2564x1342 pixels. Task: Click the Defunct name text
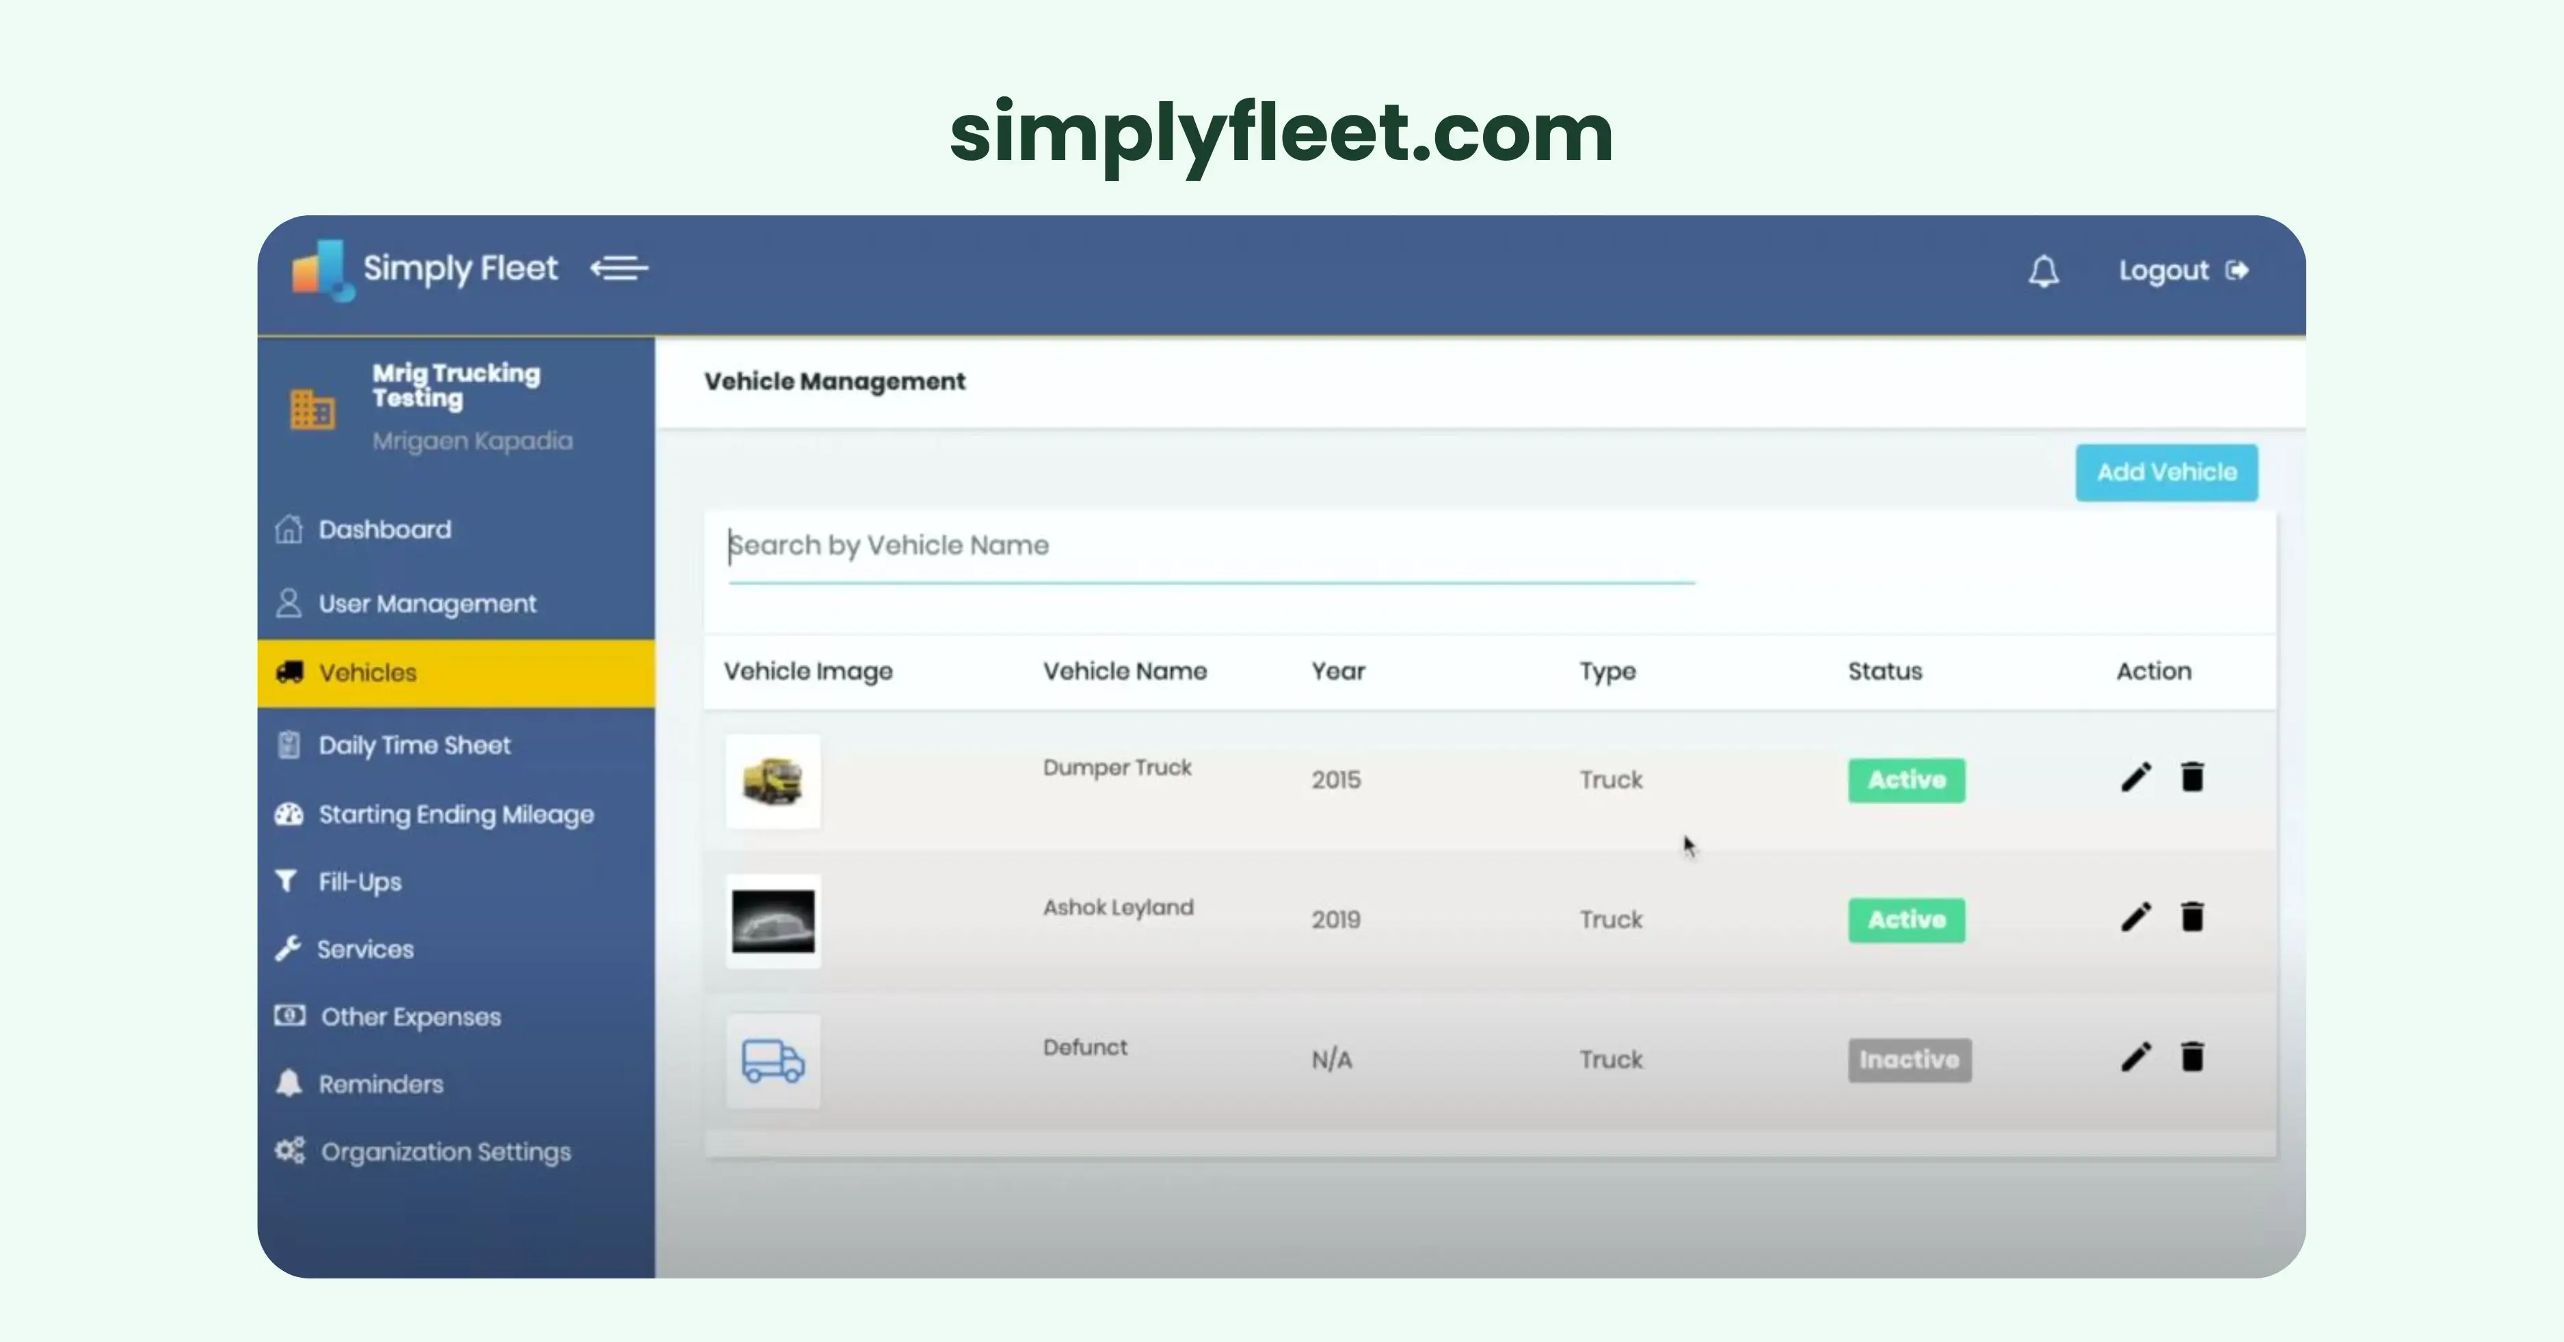point(1085,1047)
